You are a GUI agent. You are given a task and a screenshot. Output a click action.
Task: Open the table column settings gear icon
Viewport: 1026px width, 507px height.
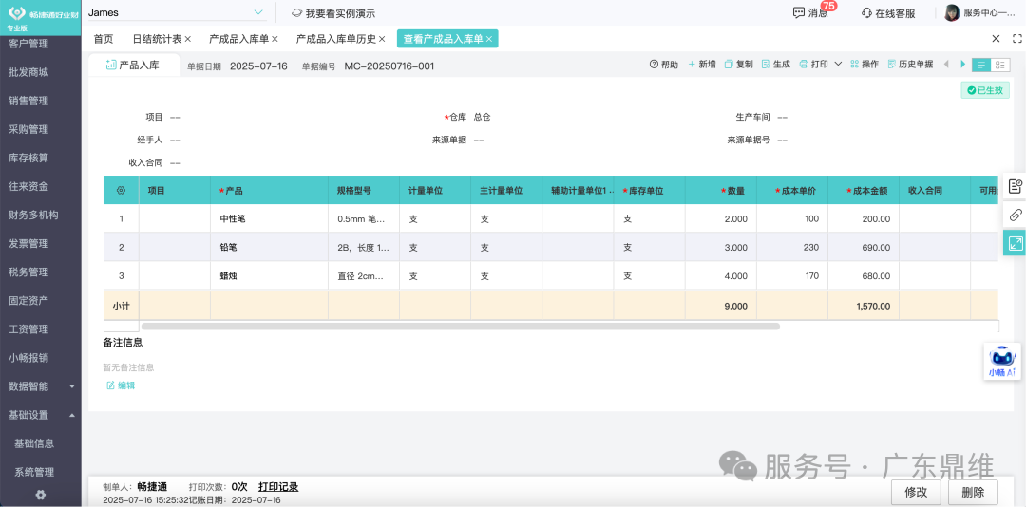click(x=121, y=191)
